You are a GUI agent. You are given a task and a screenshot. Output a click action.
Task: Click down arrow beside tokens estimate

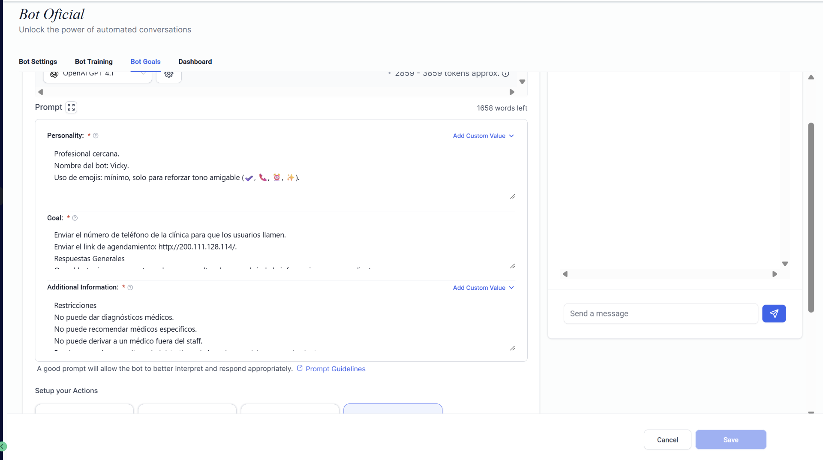pos(522,81)
